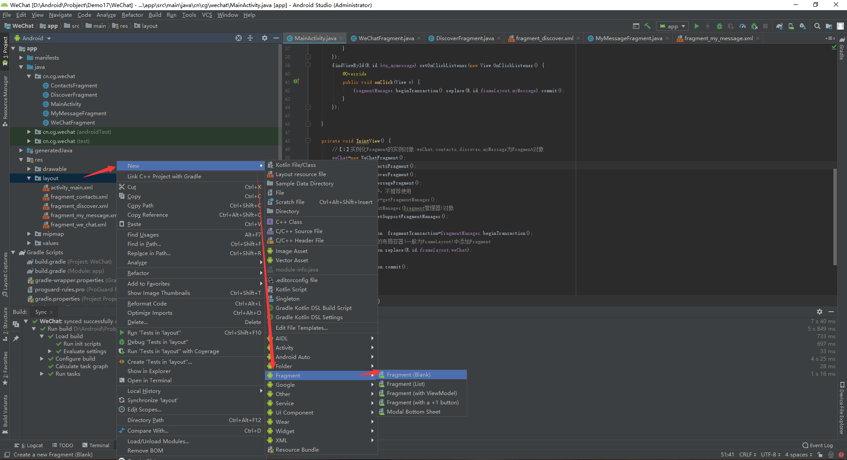
Task: Toggle the Build Variants tool window
Action: coord(5,414)
